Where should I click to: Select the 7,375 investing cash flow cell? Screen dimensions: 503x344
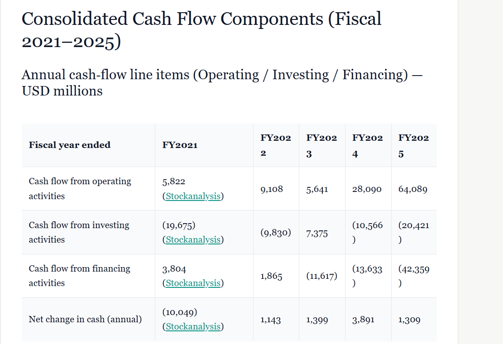(x=317, y=233)
